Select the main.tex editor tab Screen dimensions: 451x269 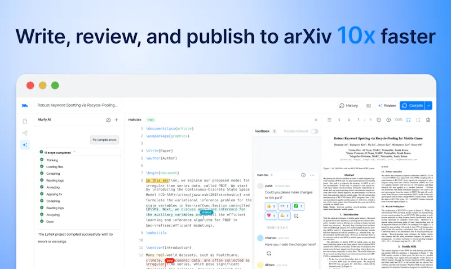coord(135,120)
